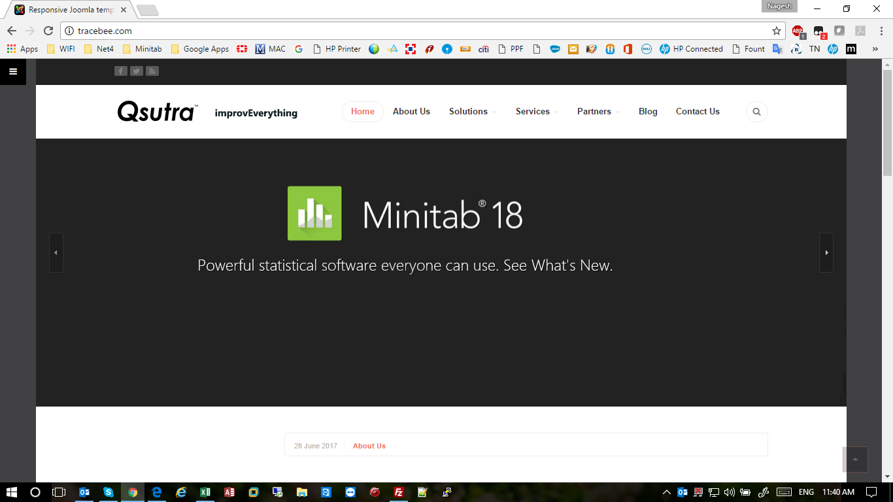Open the Twitter social icon
This screenshot has height=502, width=893.
(137, 71)
